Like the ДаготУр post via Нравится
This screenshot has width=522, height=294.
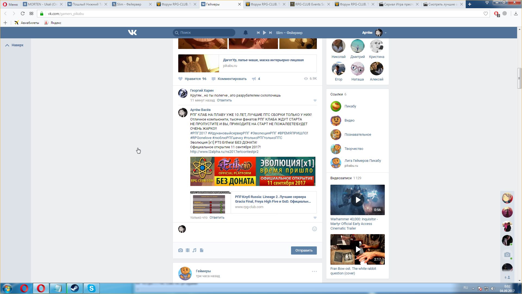click(192, 79)
